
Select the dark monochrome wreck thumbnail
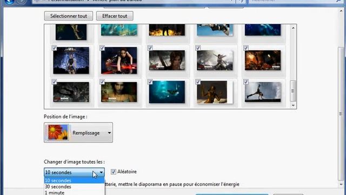(x=71, y=92)
